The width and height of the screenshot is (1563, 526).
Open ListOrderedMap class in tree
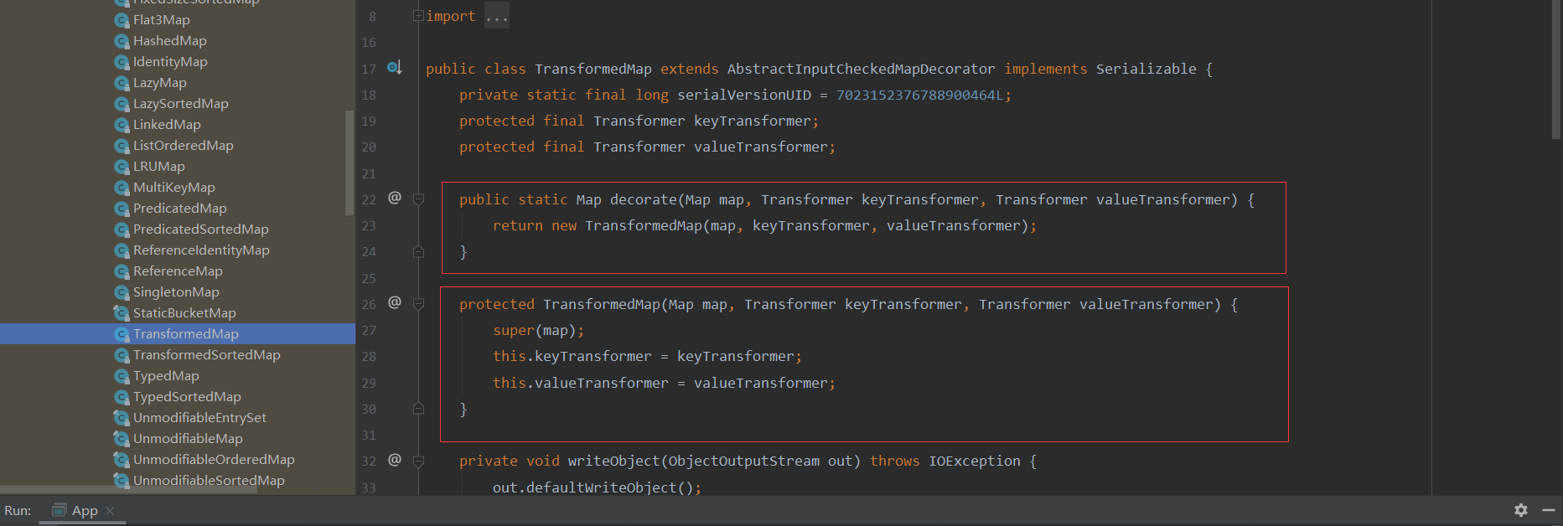click(x=184, y=145)
